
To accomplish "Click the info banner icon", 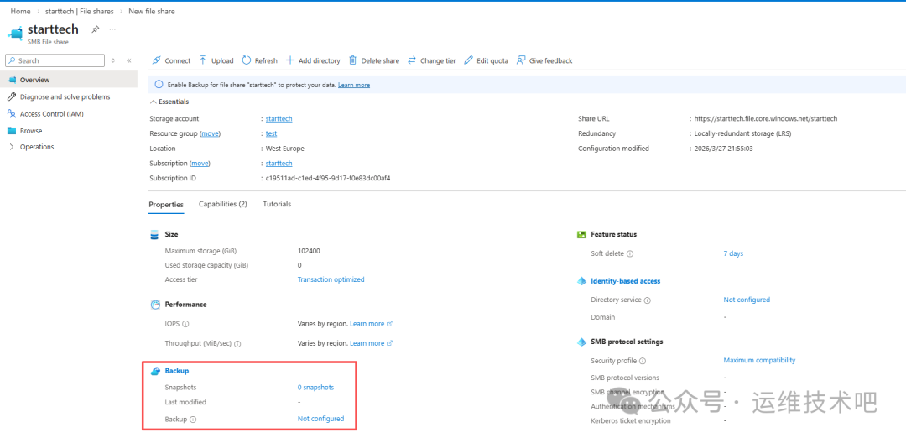I will click(x=159, y=85).
